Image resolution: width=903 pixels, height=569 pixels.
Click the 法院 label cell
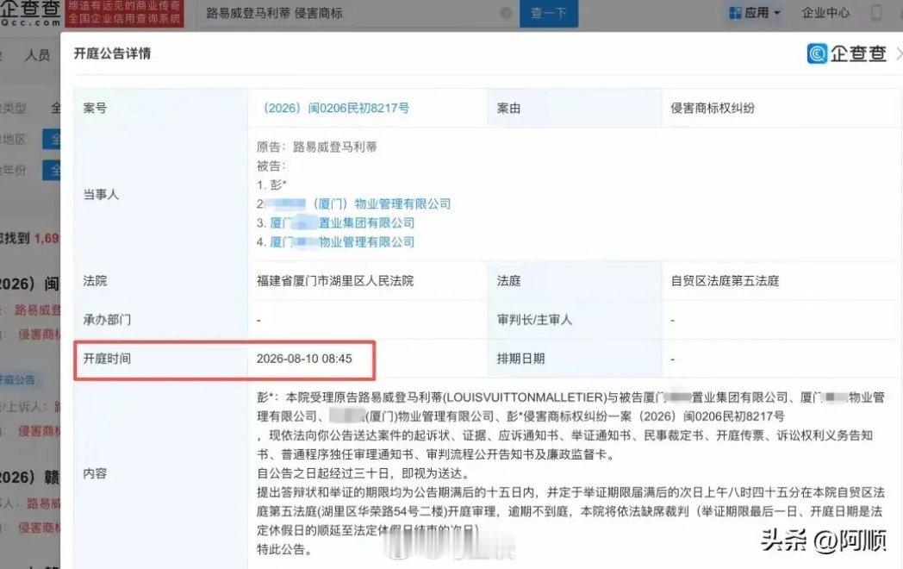(x=160, y=281)
